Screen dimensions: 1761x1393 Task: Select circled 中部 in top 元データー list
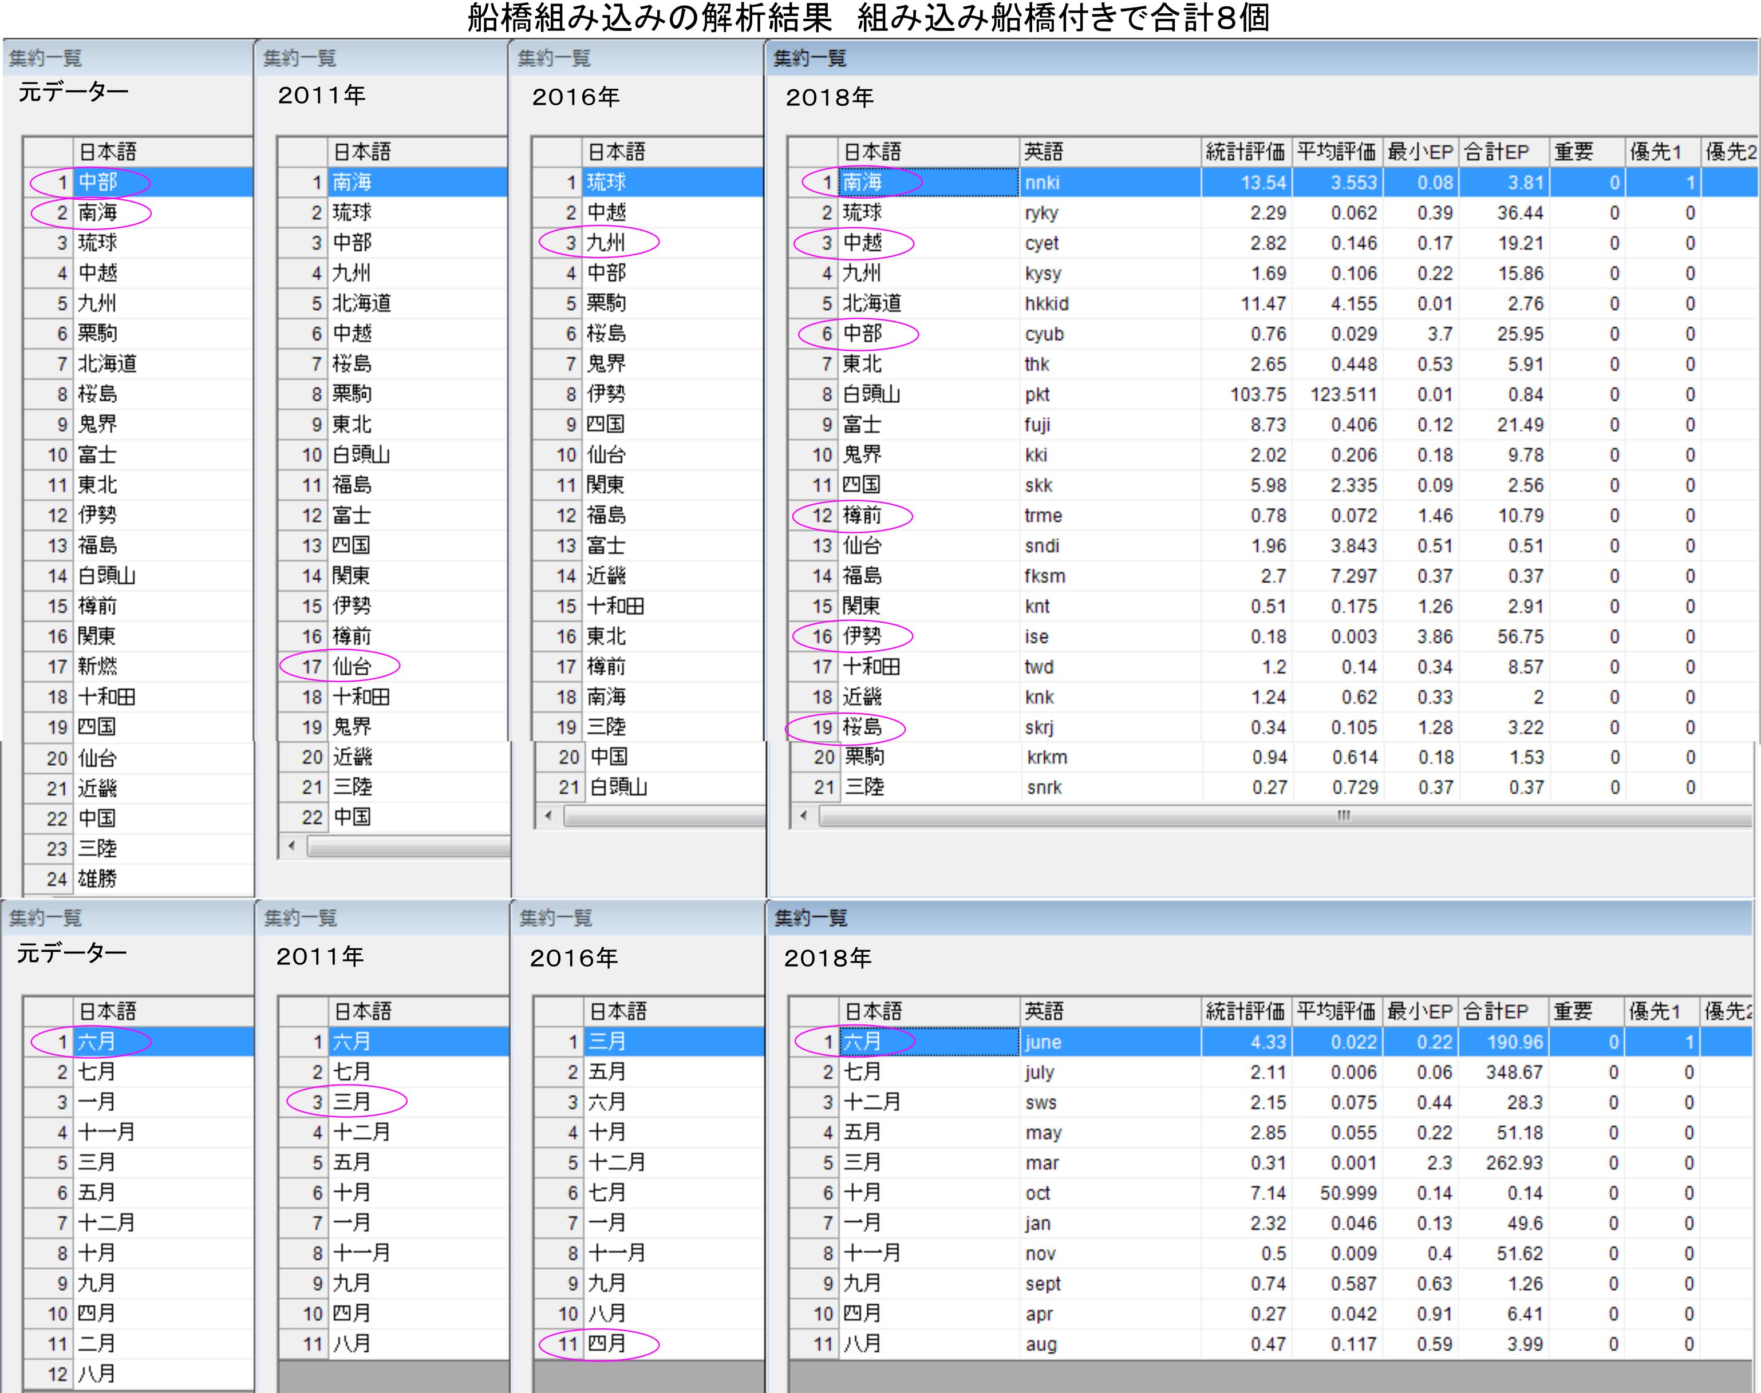pos(98,182)
